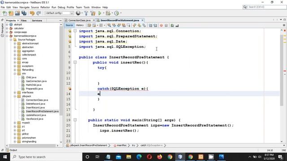Click the New File toolbar icon
The height and width of the screenshot is (161, 287).
click(5, 13)
